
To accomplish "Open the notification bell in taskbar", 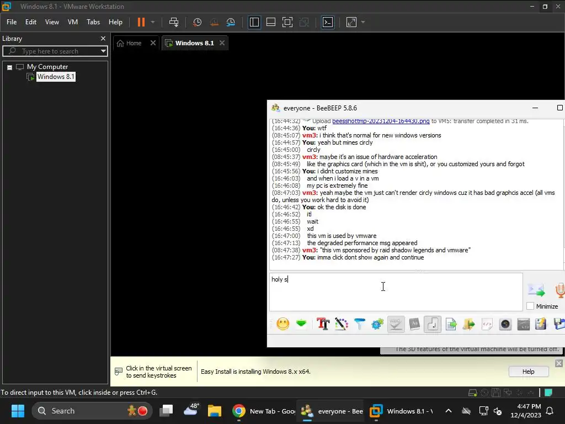I will point(550,411).
